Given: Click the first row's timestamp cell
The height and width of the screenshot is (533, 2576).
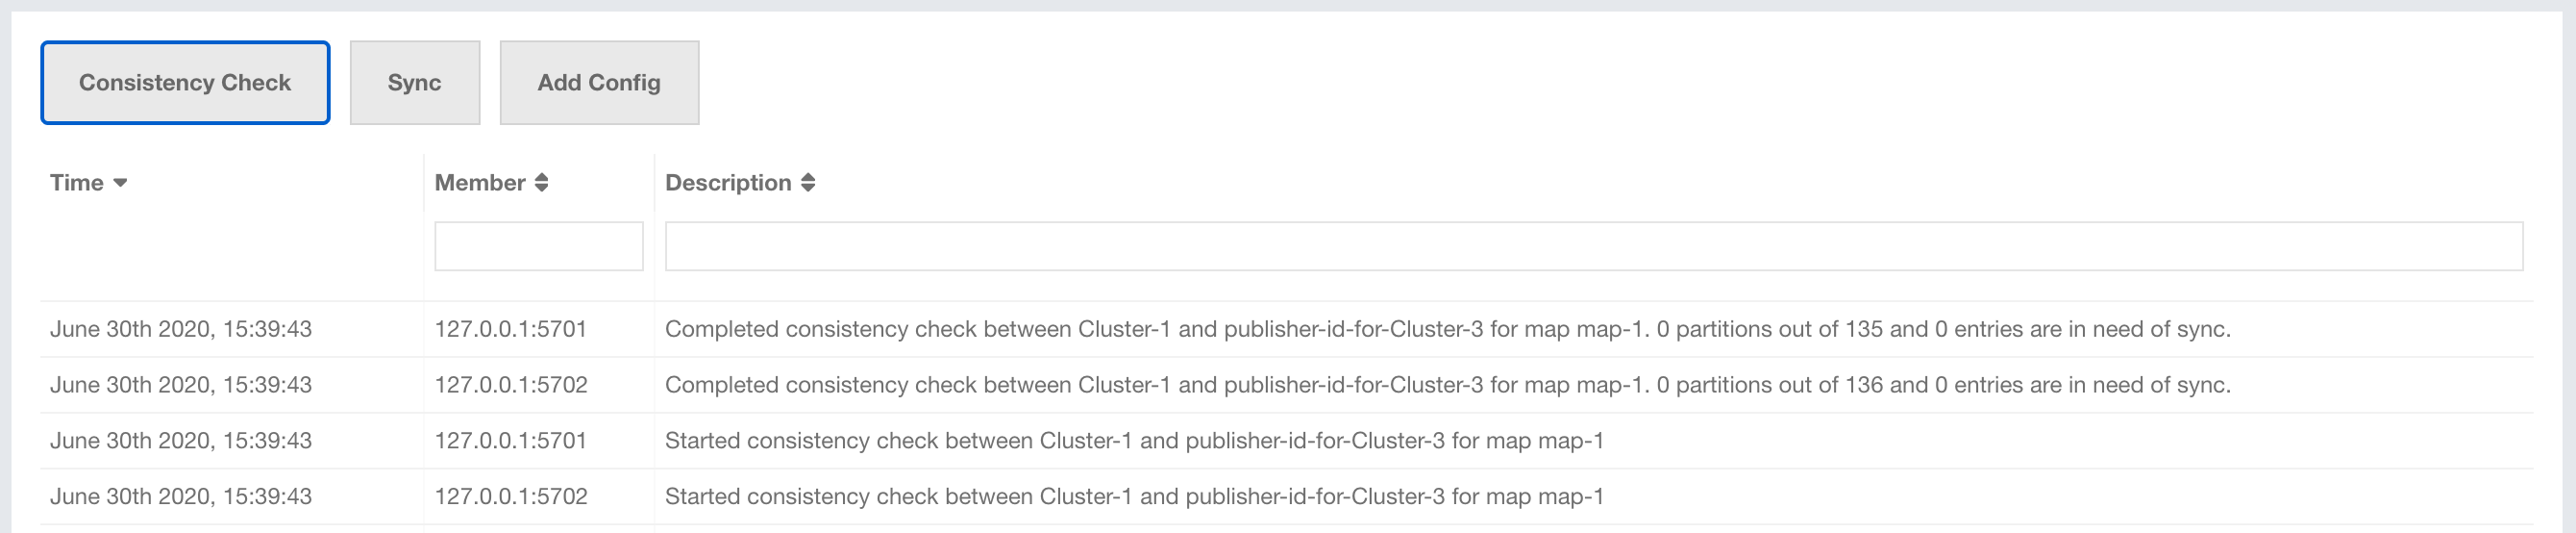Looking at the screenshot, I should [x=181, y=329].
